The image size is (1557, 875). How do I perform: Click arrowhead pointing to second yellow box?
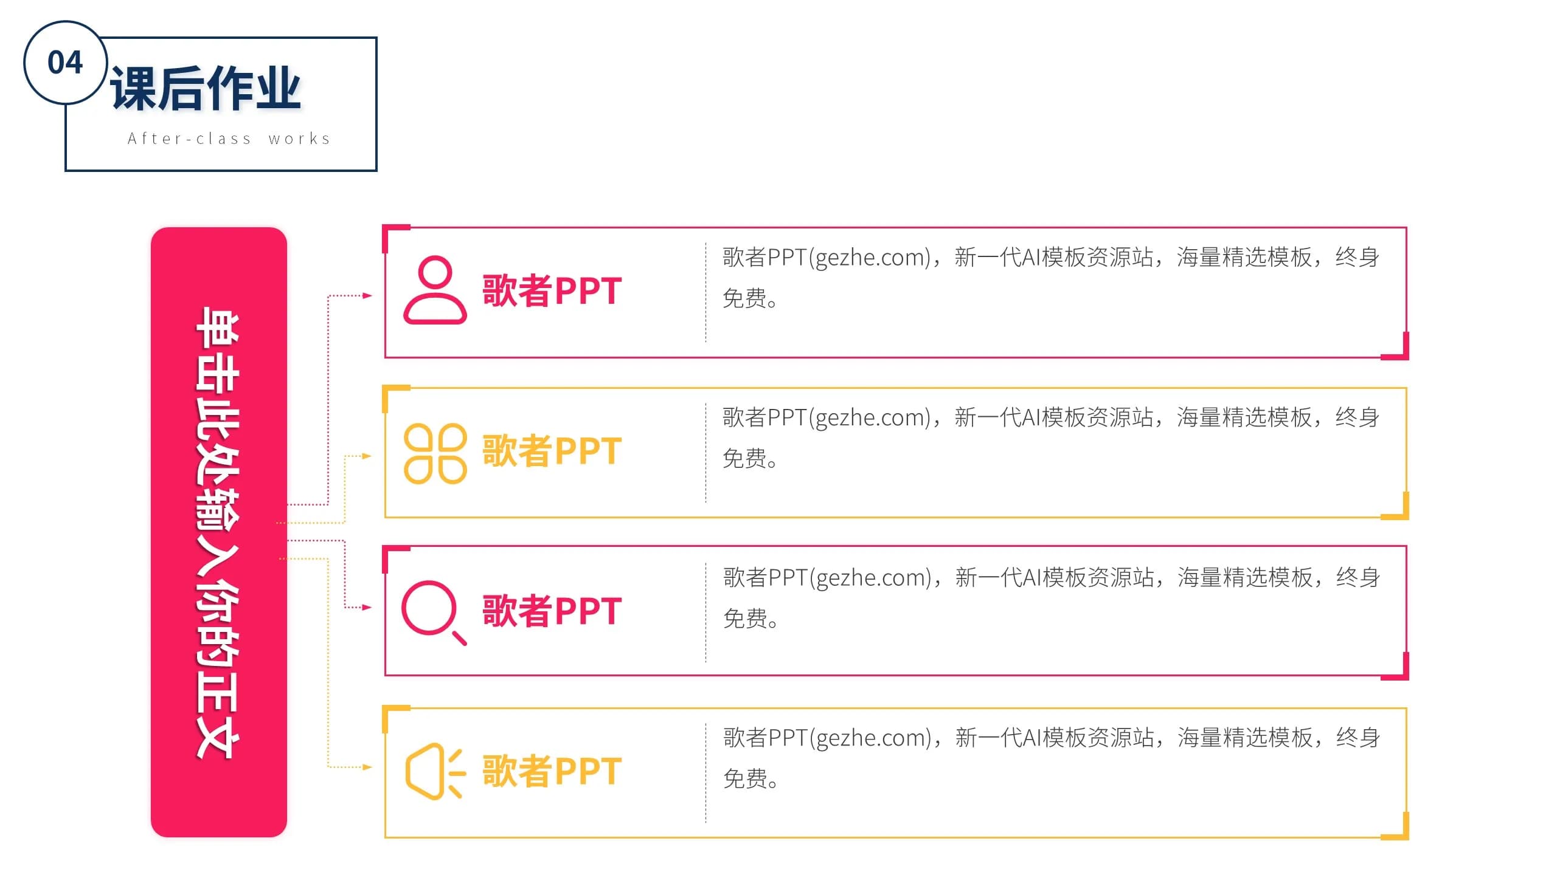click(367, 456)
